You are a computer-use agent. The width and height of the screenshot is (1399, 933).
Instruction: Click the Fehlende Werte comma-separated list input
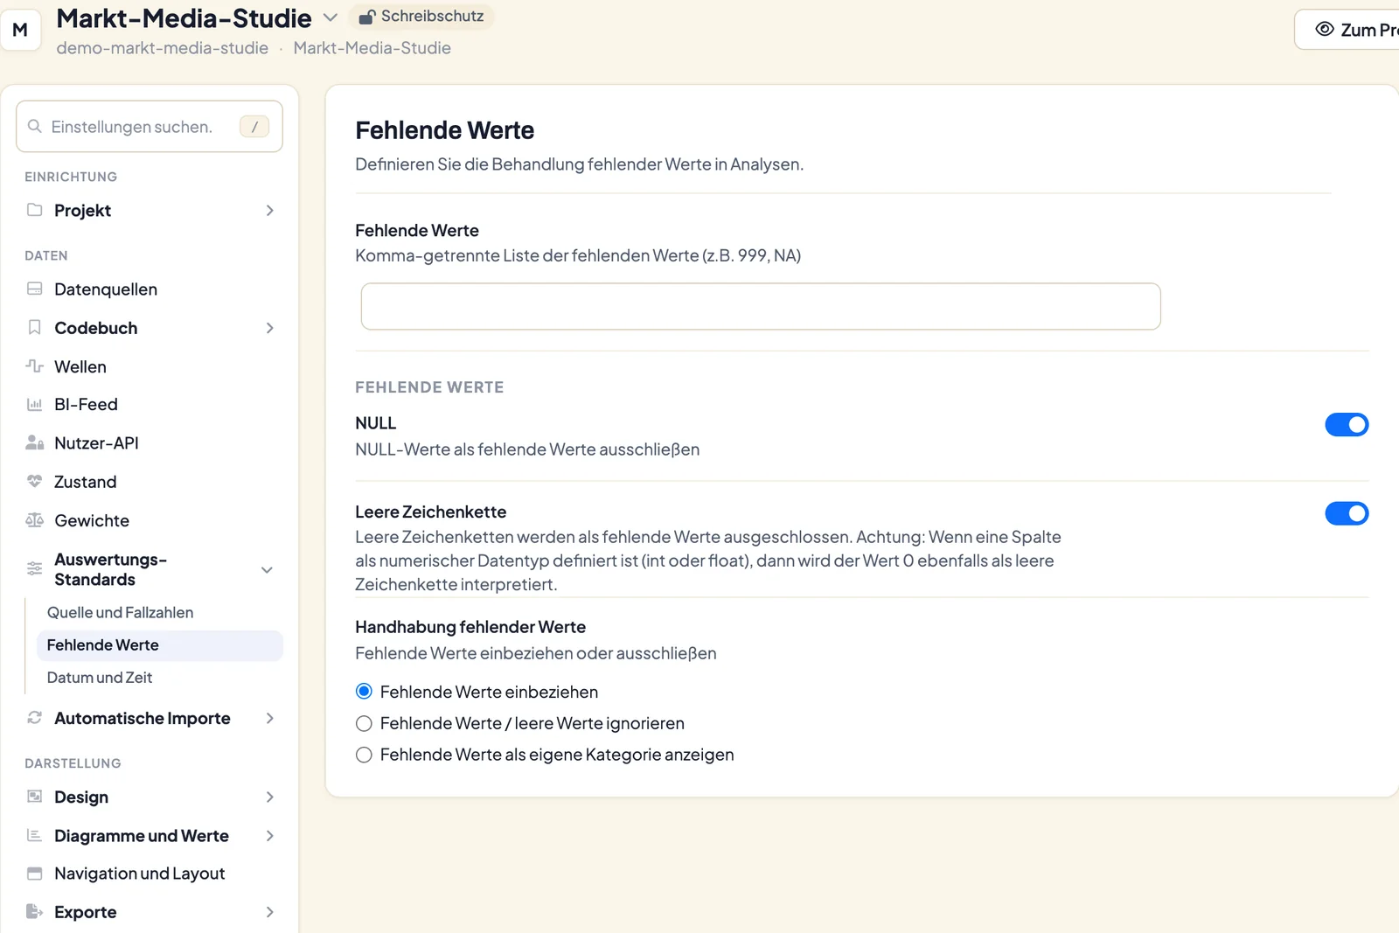761,306
